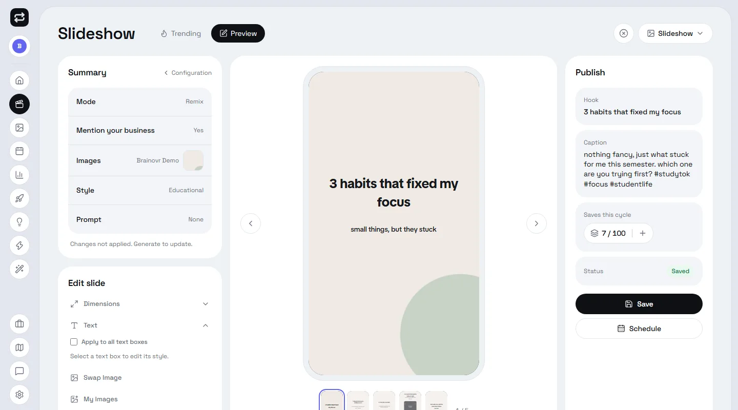Select the slide title text box
This screenshot has height=410, width=738.
click(394, 193)
